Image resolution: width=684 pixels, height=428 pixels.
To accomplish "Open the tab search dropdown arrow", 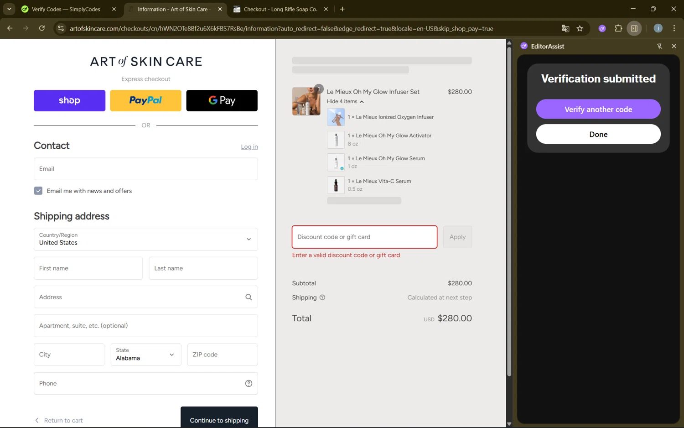I will point(9,9).
